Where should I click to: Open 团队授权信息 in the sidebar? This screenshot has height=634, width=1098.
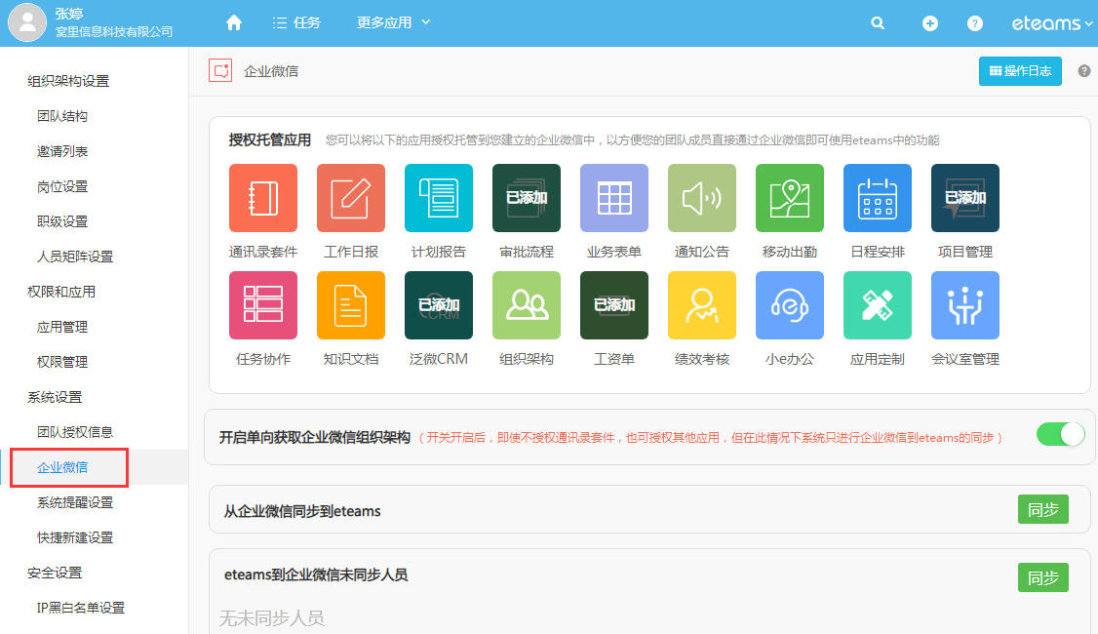pyautogui.click(x=75, y=431)
